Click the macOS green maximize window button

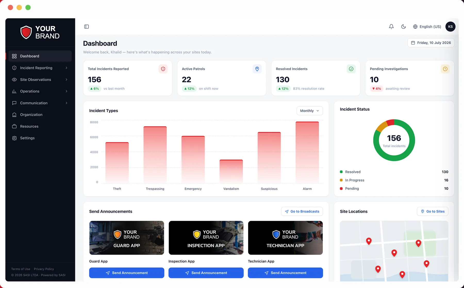tap(28, 7)
